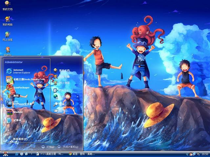Switch to the Chrome 桌面 - 壁纸 taskbar window
Viewport: 210px width, 157px height.
(82, 154)
